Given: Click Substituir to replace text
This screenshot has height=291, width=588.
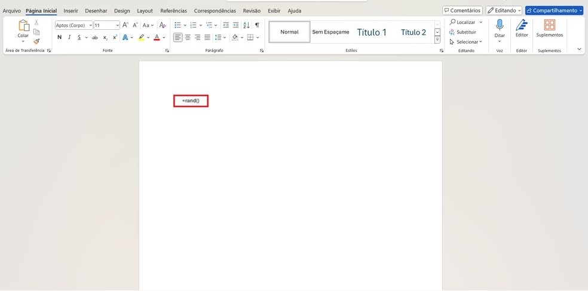Looking at the screenshot, I should pos(463,32).
